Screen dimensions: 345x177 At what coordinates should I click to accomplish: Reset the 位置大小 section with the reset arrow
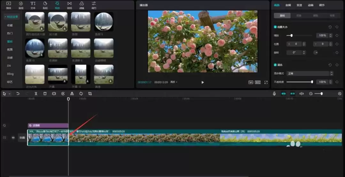pyautogui.click(x=330, y=27)
